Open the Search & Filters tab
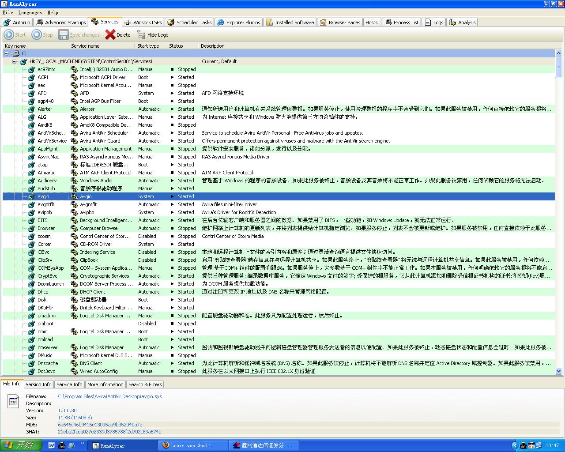565x452 pixels. point(145,384)
